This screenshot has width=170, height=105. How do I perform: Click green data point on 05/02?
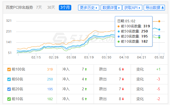pyautogui.click(x=159, y=38)
